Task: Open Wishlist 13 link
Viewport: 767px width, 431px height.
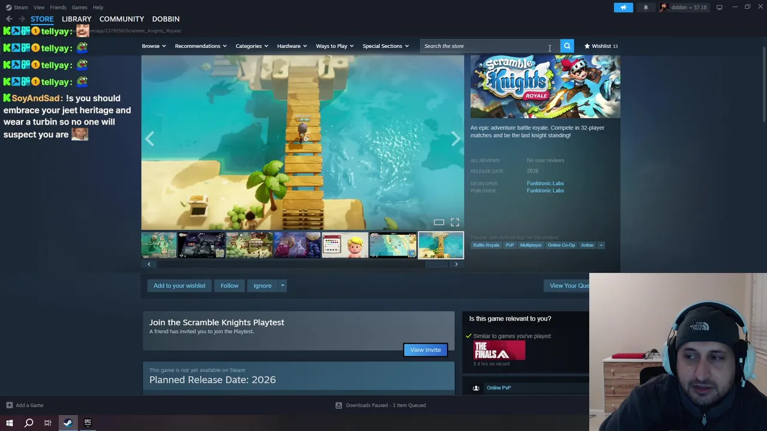Action: [601, 46]
